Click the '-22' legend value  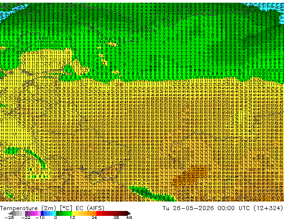[x=26, y=217]
